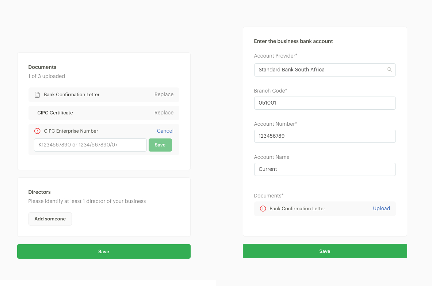This screenshot has height=286, width=432.
Task: Cancel the CIPC Enterprise Number entry
Action: click(165, 131)
